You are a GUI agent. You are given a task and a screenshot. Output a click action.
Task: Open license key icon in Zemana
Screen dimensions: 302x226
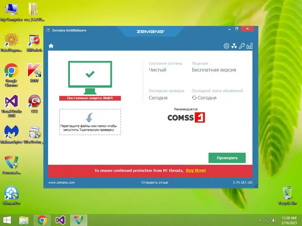(x=242, y=46)
